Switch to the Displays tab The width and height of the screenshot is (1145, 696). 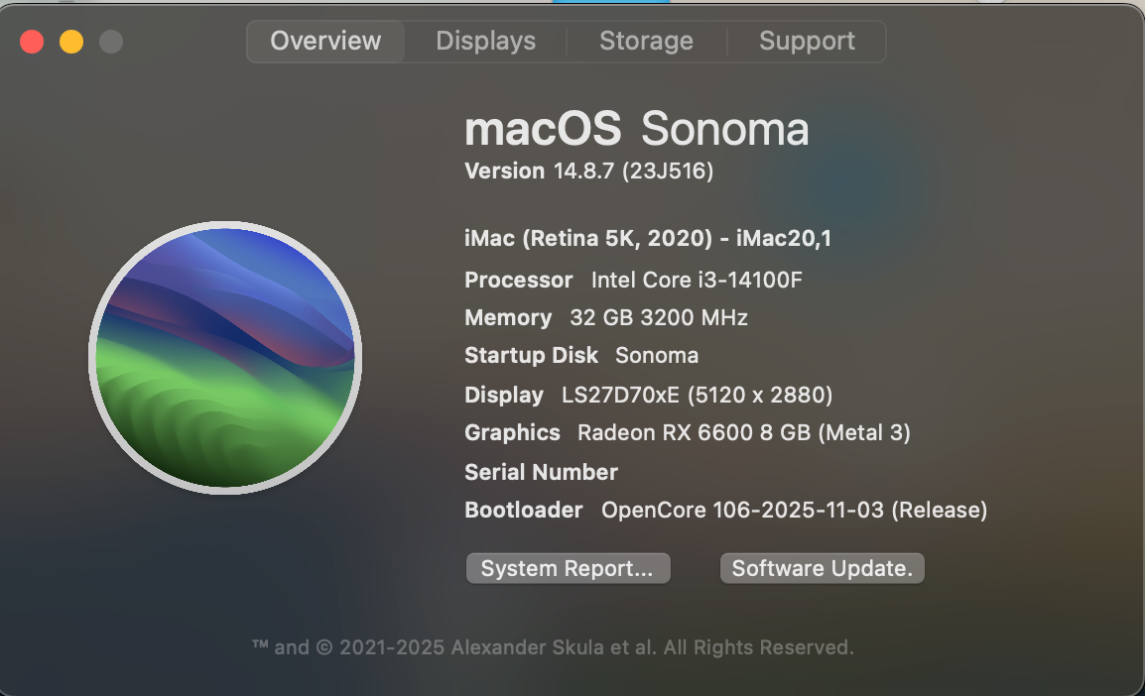click(486, 42)
